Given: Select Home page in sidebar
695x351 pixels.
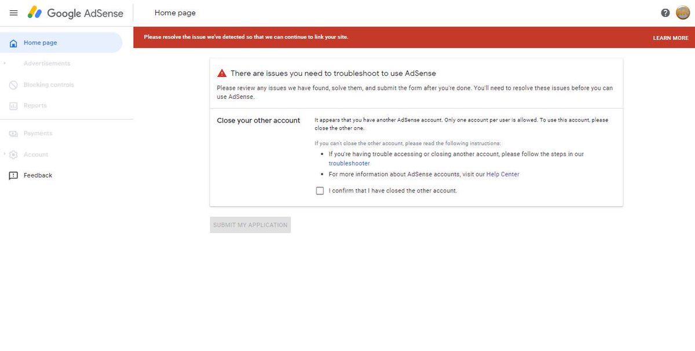Looking at the screenshot, I should pyautogui.click(x=61, y=43).
